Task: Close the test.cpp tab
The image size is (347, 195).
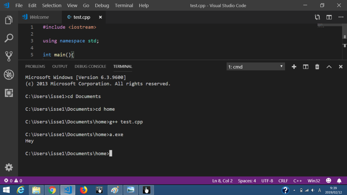Action: [x=100, y=17]
